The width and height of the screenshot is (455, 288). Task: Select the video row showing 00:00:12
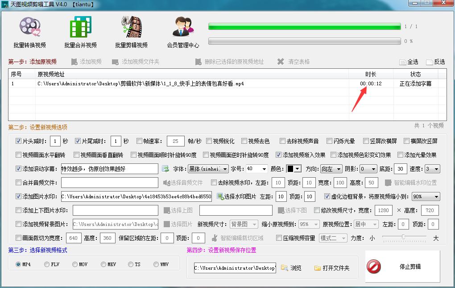point(227,83)
